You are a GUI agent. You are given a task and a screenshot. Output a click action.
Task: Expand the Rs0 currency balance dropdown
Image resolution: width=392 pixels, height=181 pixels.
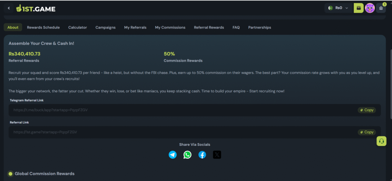338,8
